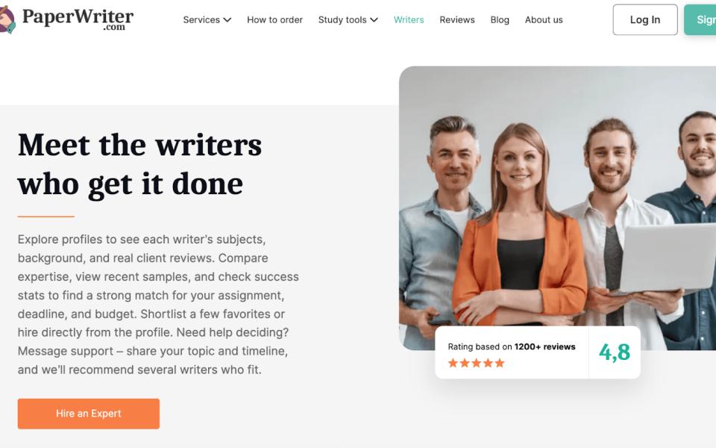Click the green Sign up button
This screenshot has width=716, height=448.
(700, 19)
